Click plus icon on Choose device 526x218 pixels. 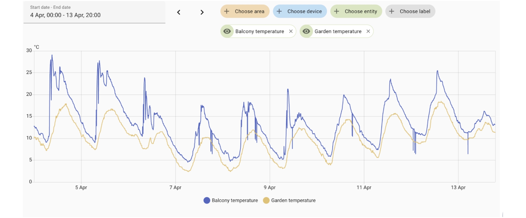click(x=279, y=11)
